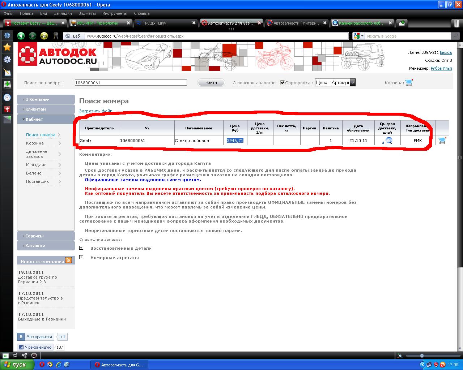This screenshot has height=370, width=463.
Task: Click the reload page icon in the toolbar
Action: tap(44, 36)
